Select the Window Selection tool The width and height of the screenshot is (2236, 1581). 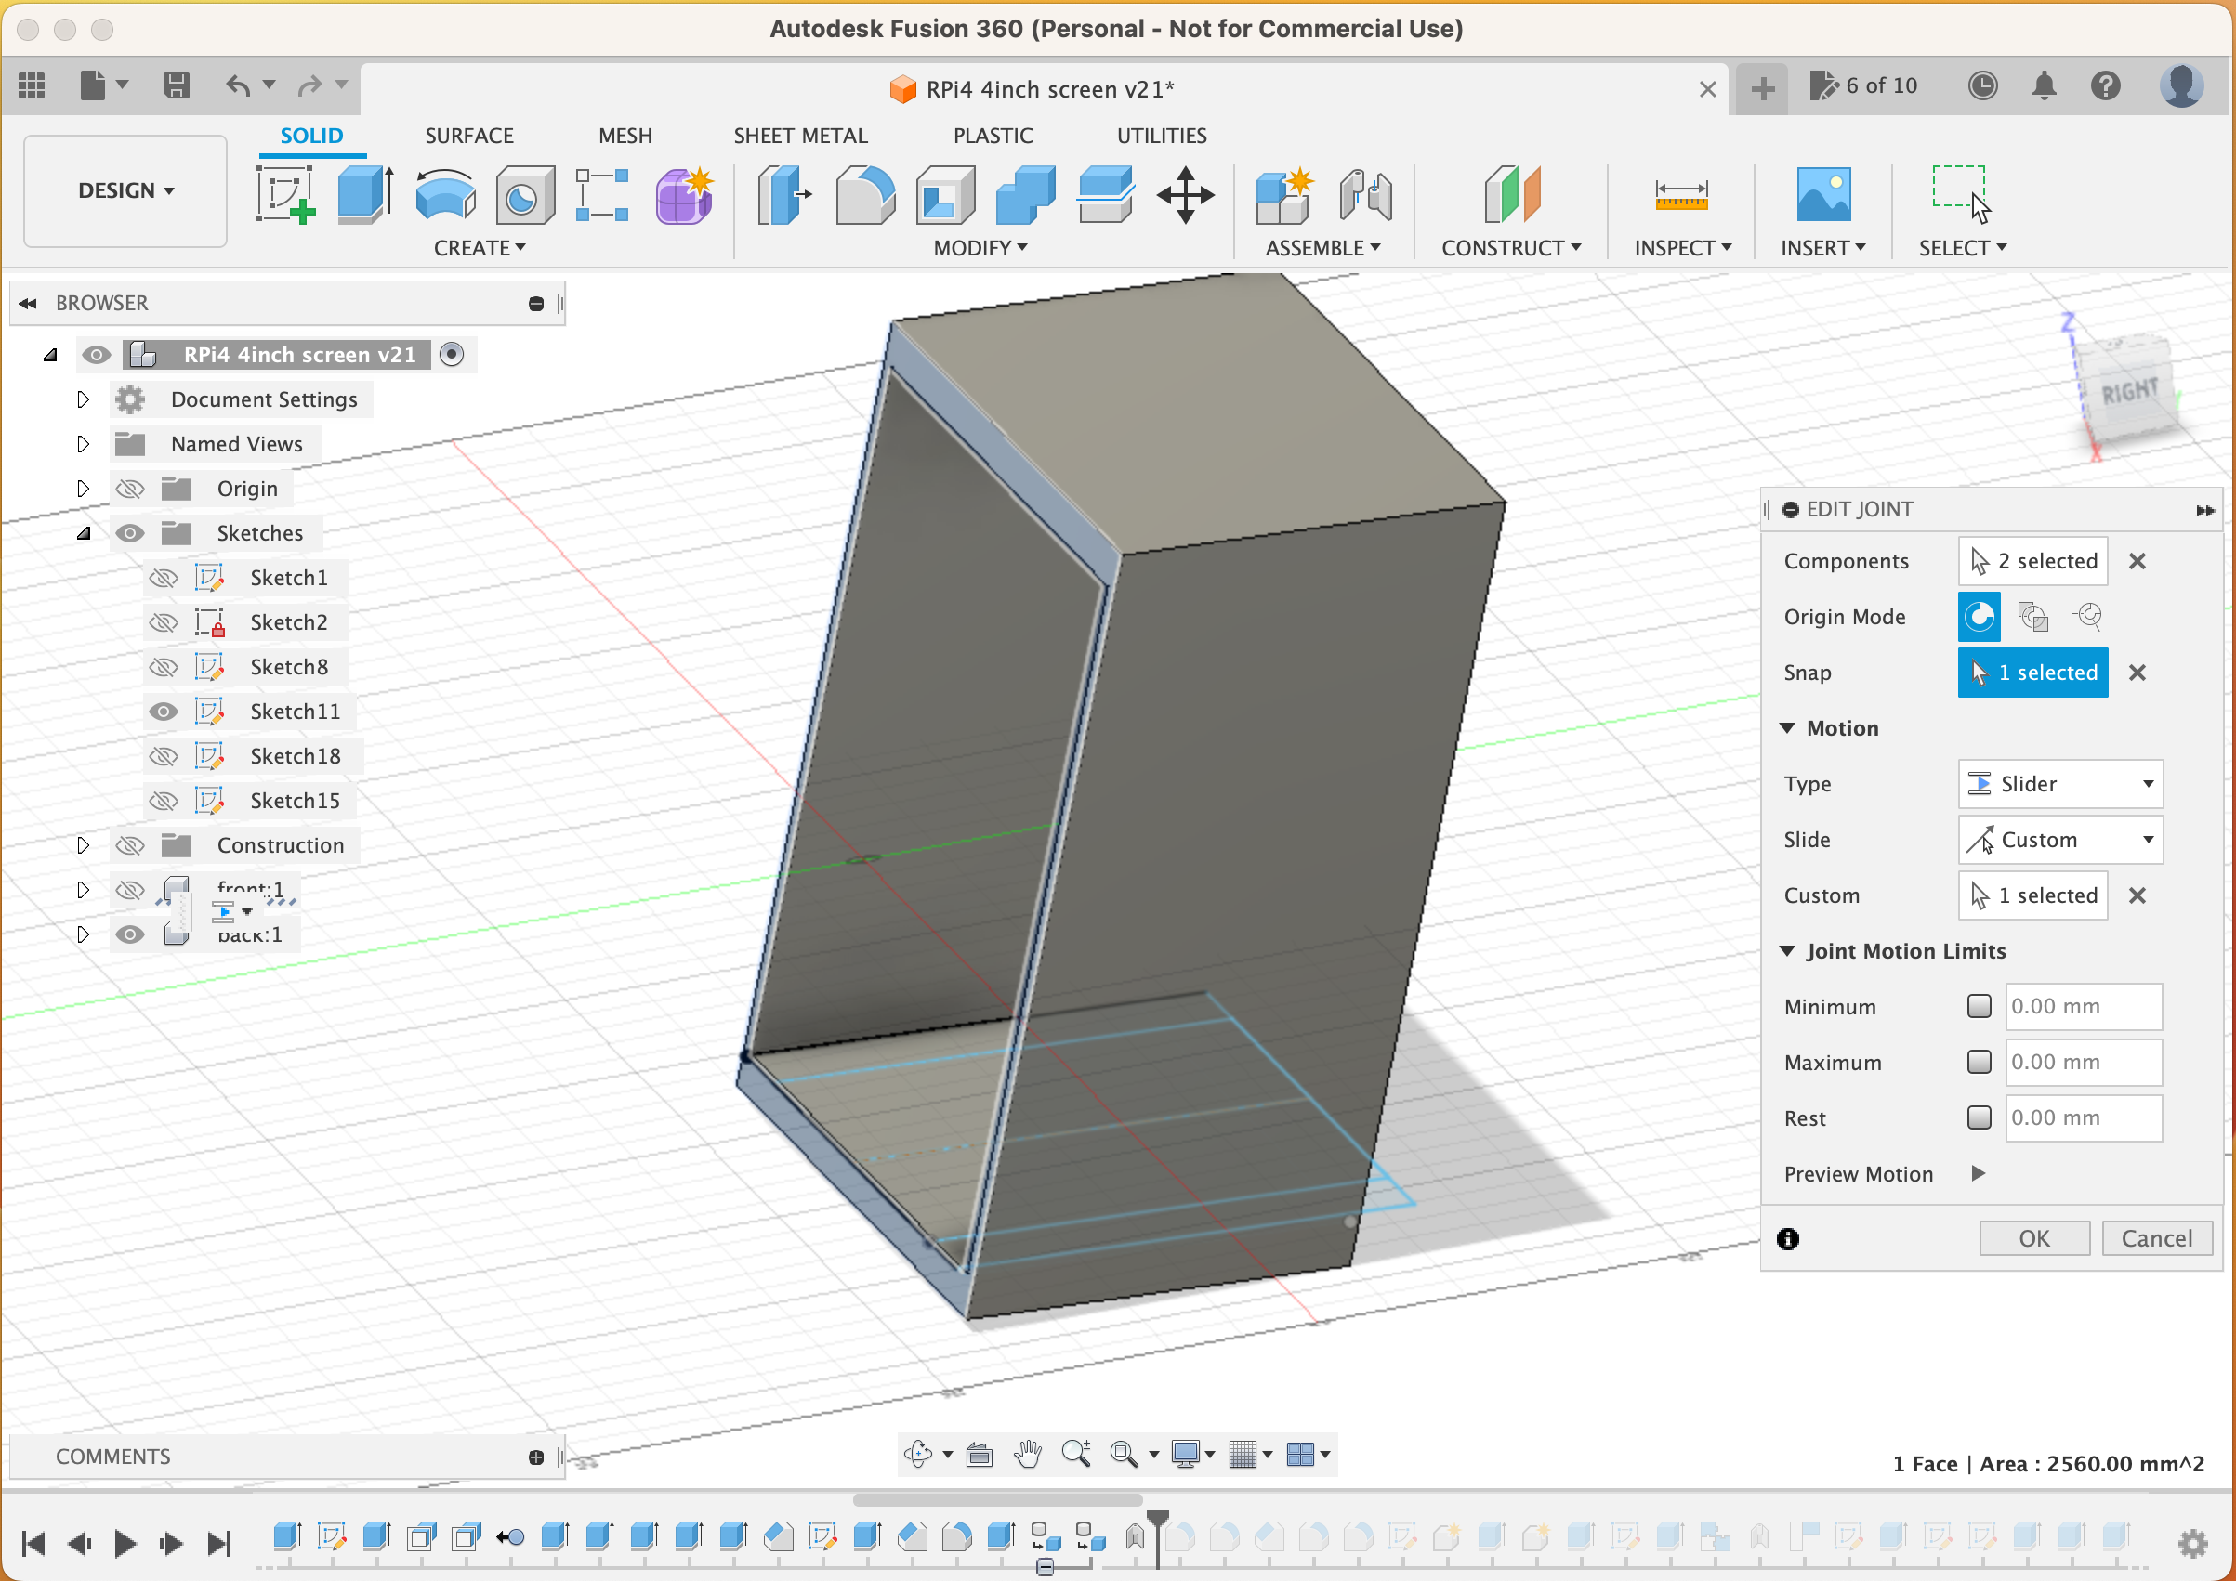pos(1961,193)
